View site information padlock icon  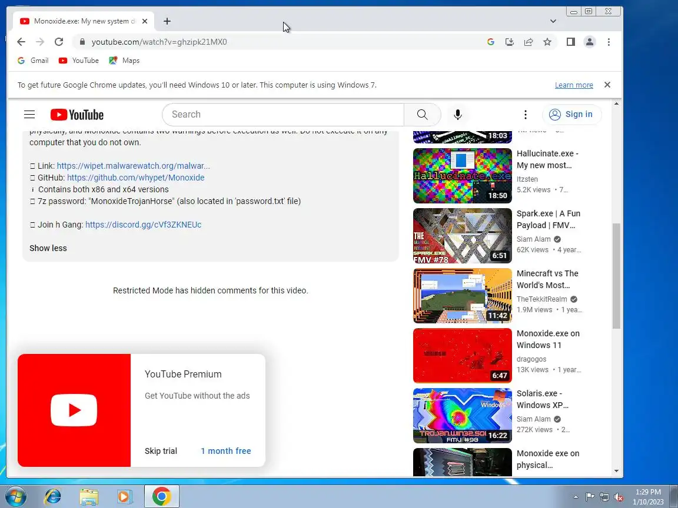point(82,42)
